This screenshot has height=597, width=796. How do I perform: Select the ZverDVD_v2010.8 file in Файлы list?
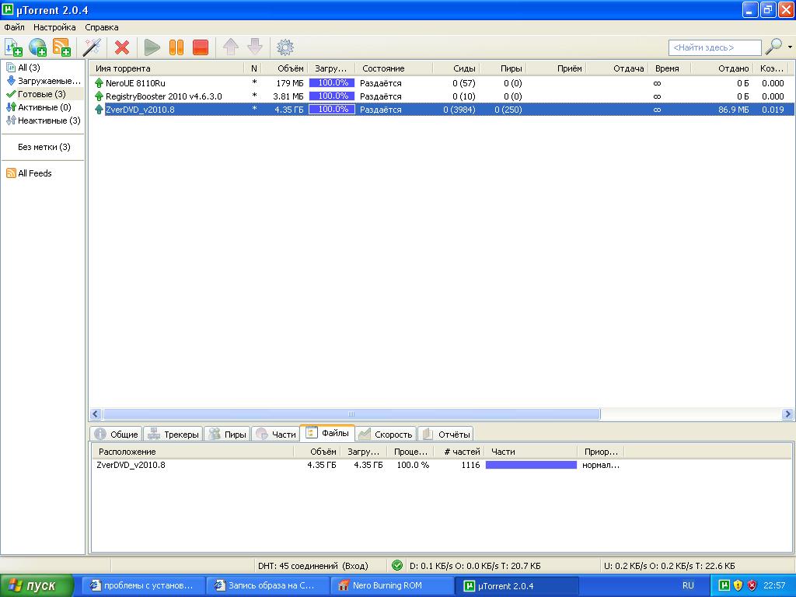click(131, 465)
